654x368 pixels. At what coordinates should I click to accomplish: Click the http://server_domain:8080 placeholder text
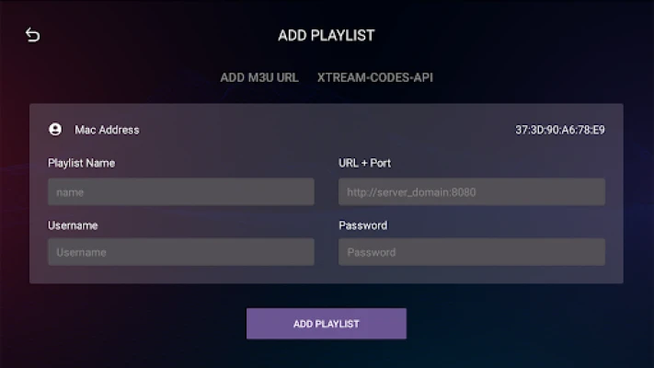click(x=411, y=192)
